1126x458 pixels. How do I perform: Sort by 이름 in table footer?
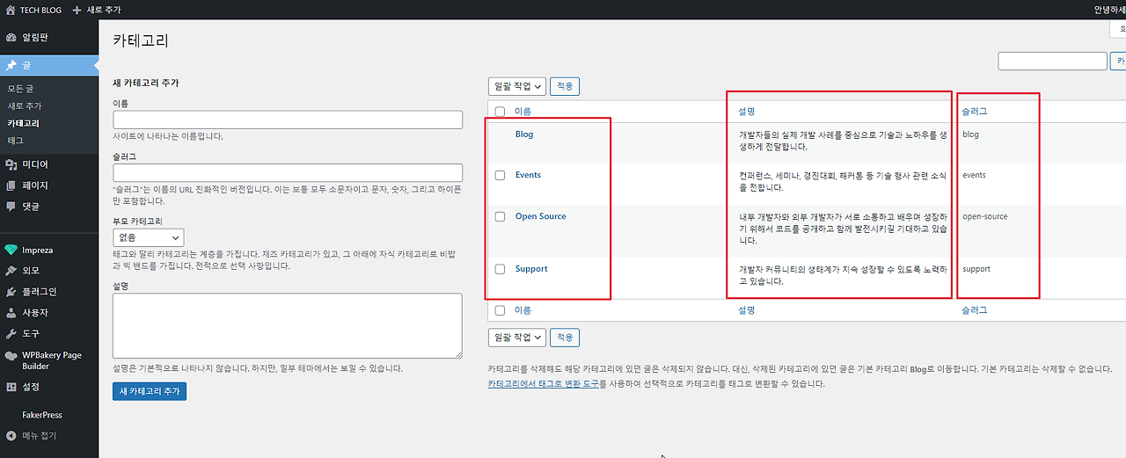[x=523, y=310]
